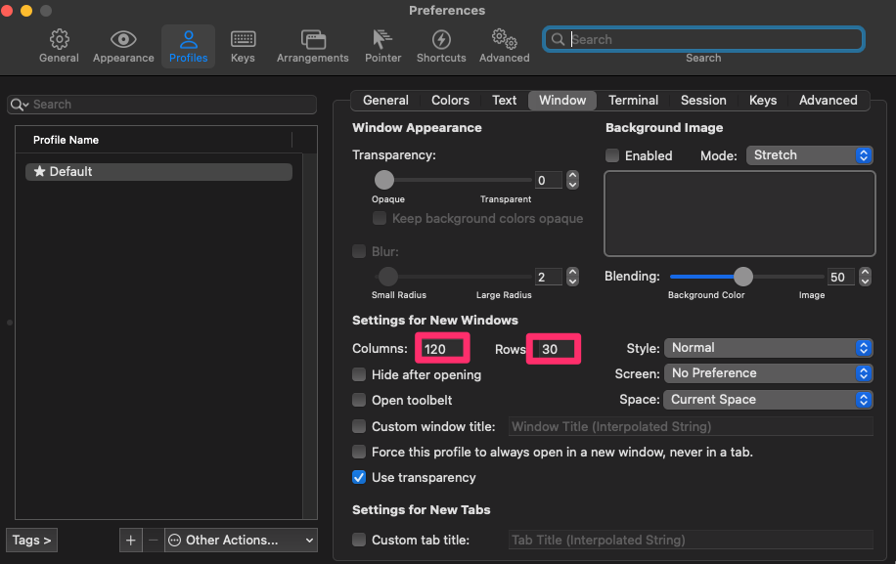
Task: Switch to the Session tab
Action: coord(703,101)
